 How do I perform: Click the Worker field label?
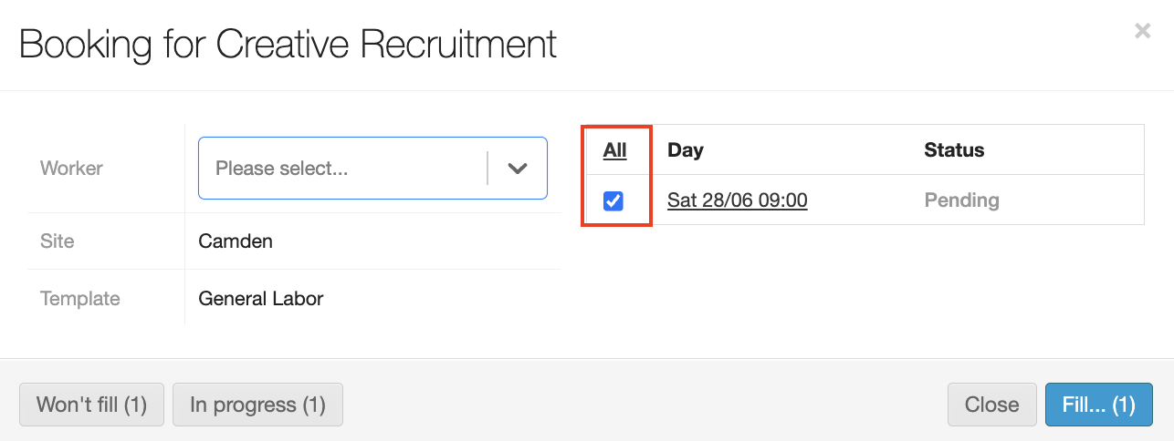[71, 169]
